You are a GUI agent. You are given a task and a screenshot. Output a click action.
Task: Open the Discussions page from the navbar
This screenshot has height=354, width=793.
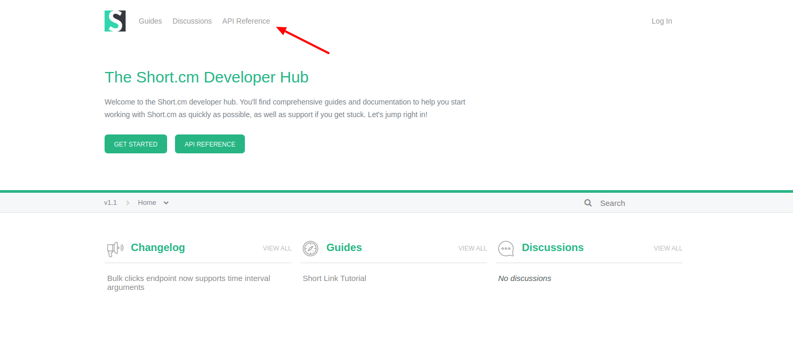[192, 21]
